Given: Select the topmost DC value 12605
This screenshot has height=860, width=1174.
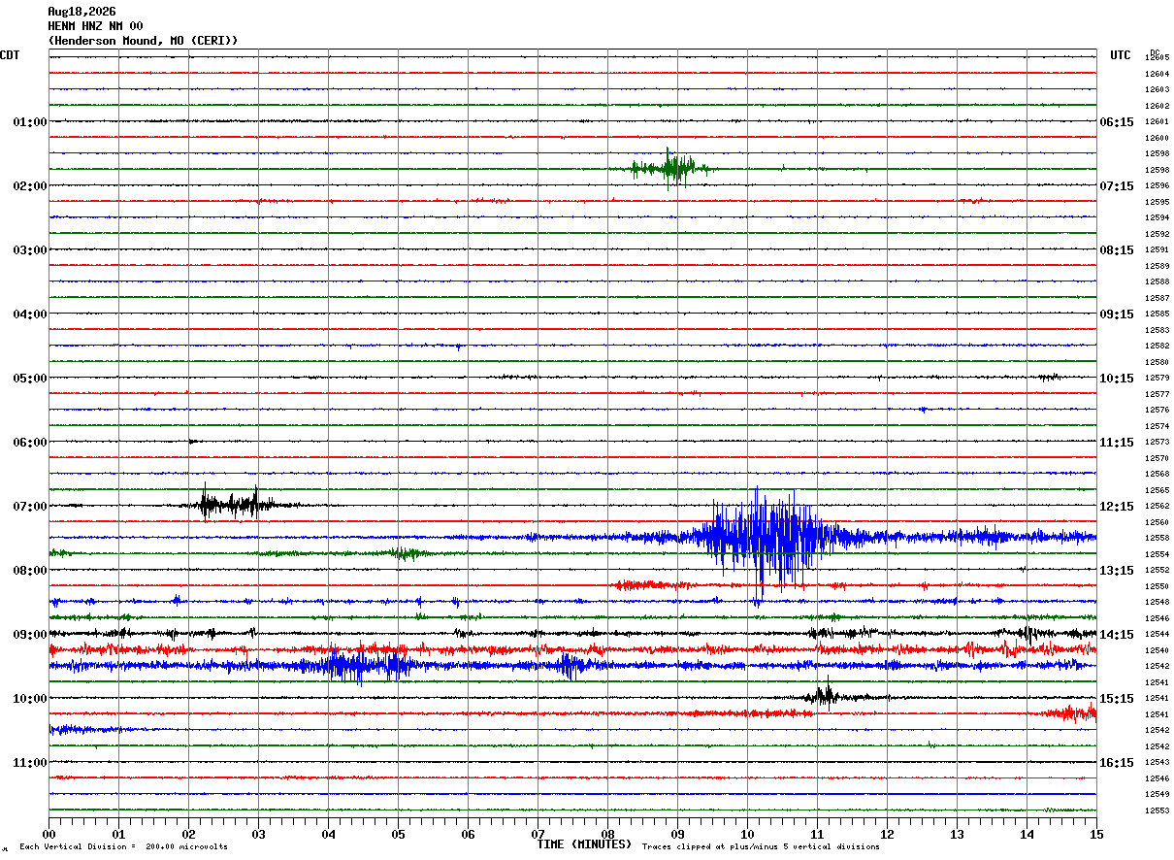Looking at the screenshot, I should click(1158, 58).
